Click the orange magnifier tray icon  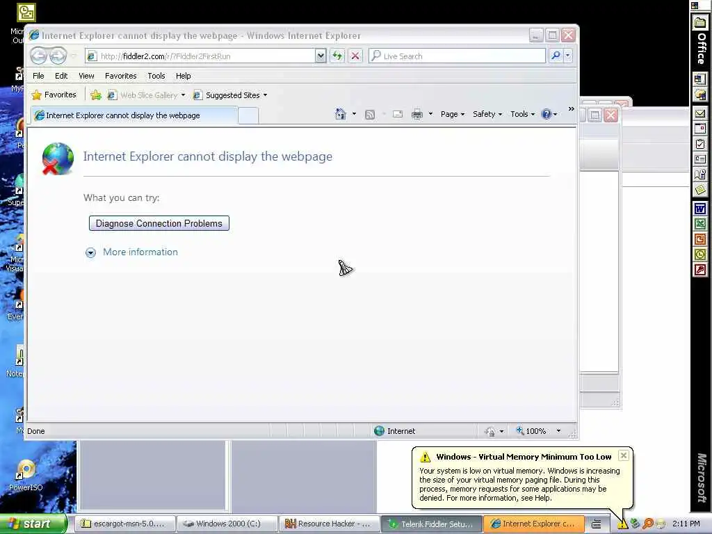(x=648, y=524)
